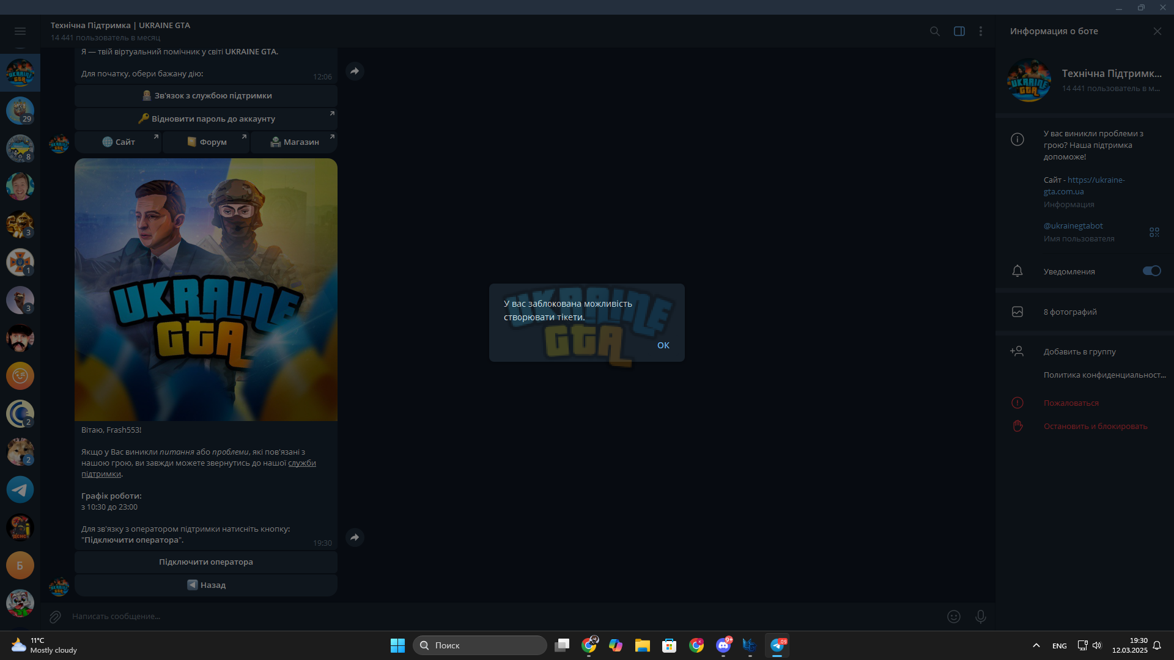Start voice message recording
Image resolution: width=1174 pixels, height=660 pixels.
click(981, 617)
